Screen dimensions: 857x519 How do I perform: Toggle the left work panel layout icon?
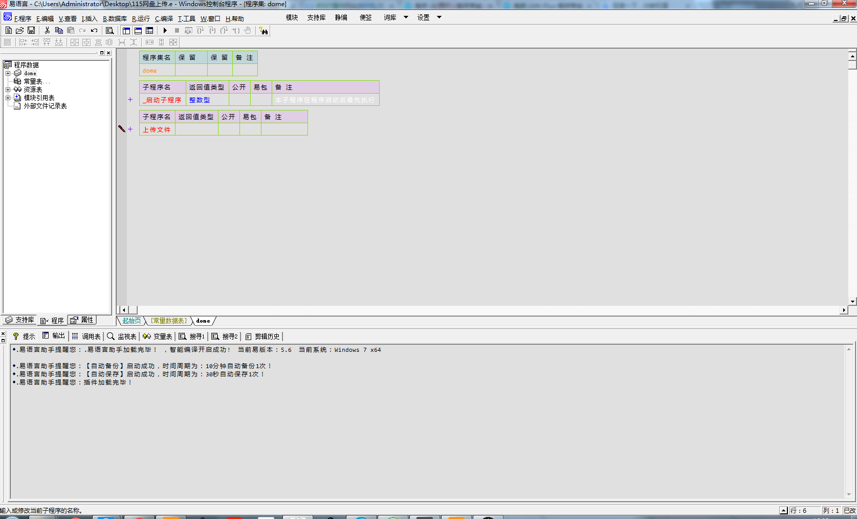(x=126, y=31)
